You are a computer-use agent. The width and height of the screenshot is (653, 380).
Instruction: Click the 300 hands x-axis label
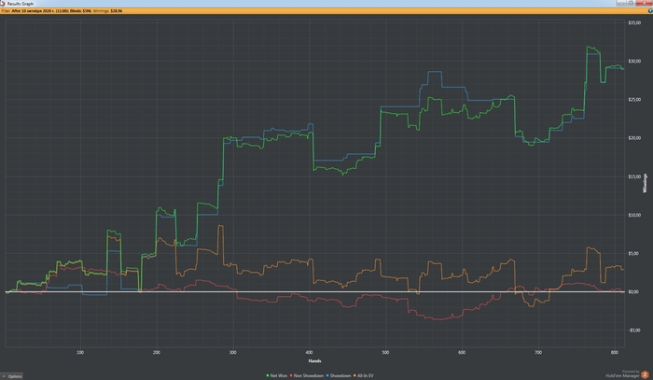[233, 353]
